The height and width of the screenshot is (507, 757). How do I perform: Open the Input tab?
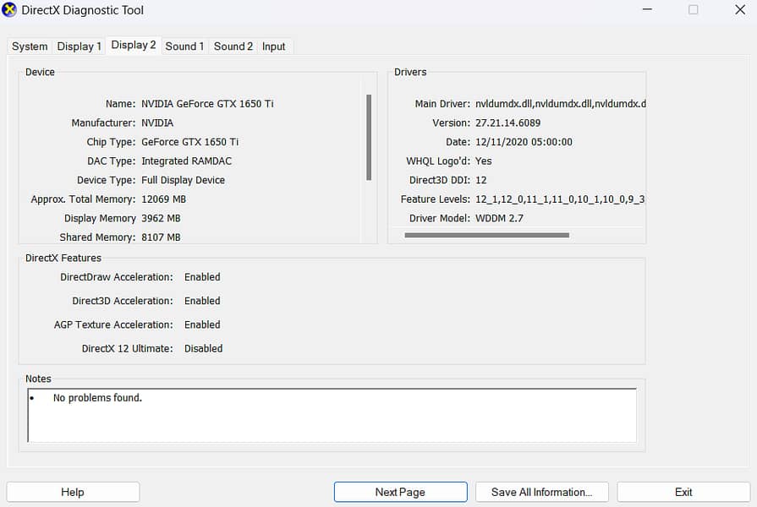274,46
